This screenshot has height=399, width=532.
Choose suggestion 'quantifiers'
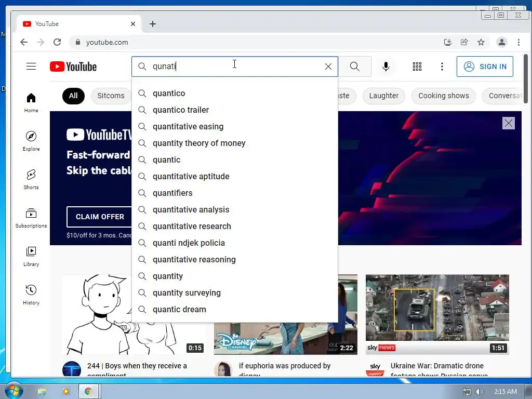pos(235,193)
